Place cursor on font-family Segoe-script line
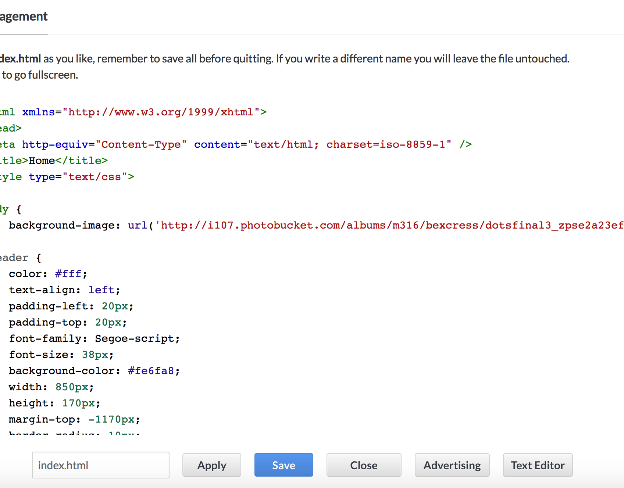624x488 pixels. tap(94, 338)
